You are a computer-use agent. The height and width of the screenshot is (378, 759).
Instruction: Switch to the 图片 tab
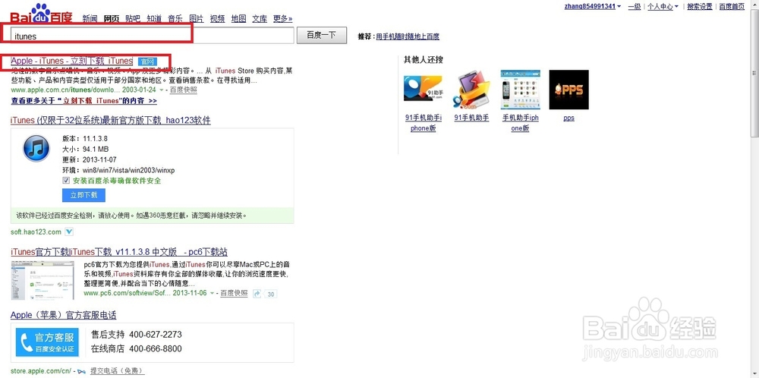pyautogui.click(x=197, y=19)
